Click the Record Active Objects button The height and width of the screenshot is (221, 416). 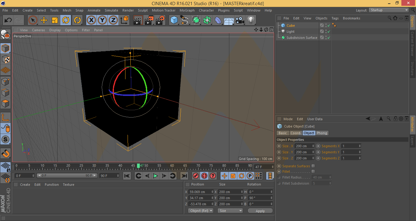(x=196, y=176)
